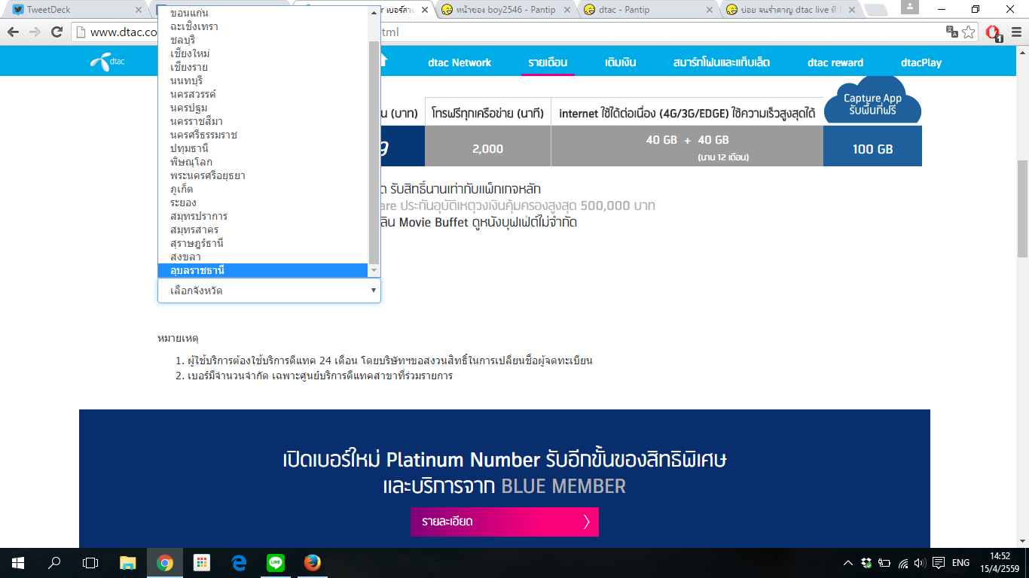Viewport: 1029px width, 578px height.
Task: Reload the current page
Action: click(56, 32)
